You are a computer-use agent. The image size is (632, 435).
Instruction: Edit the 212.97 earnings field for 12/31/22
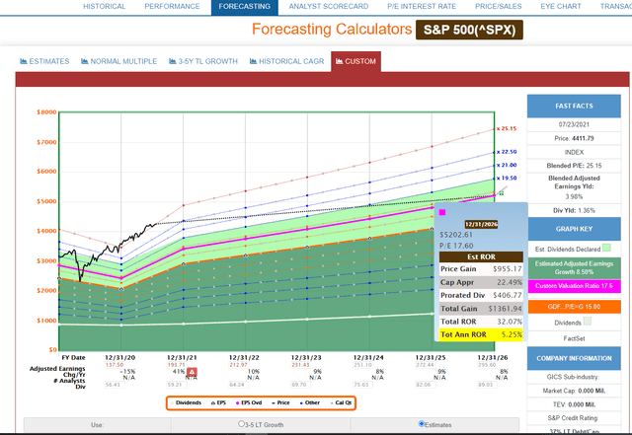coord(239,365)
